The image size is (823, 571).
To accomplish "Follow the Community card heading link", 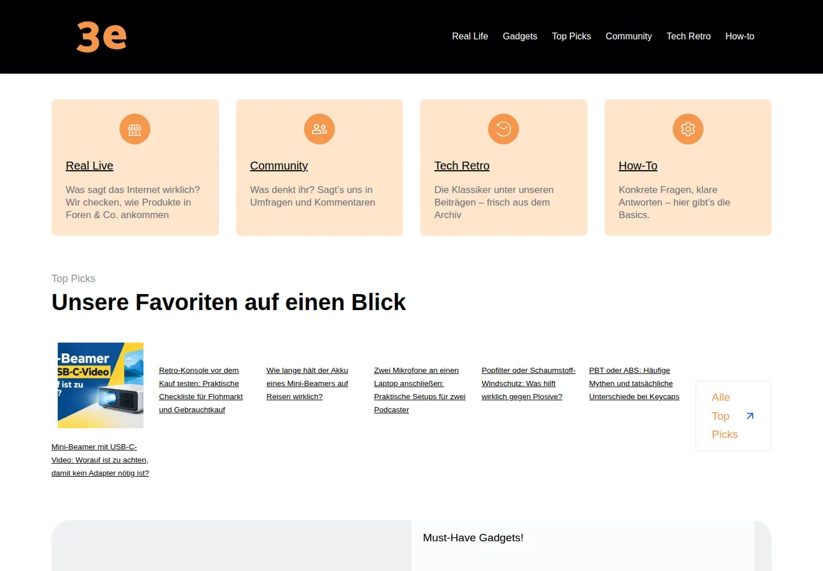I will coord(279,166).
